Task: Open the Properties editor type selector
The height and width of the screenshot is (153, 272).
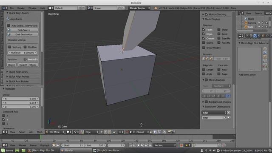Action: 241,36
